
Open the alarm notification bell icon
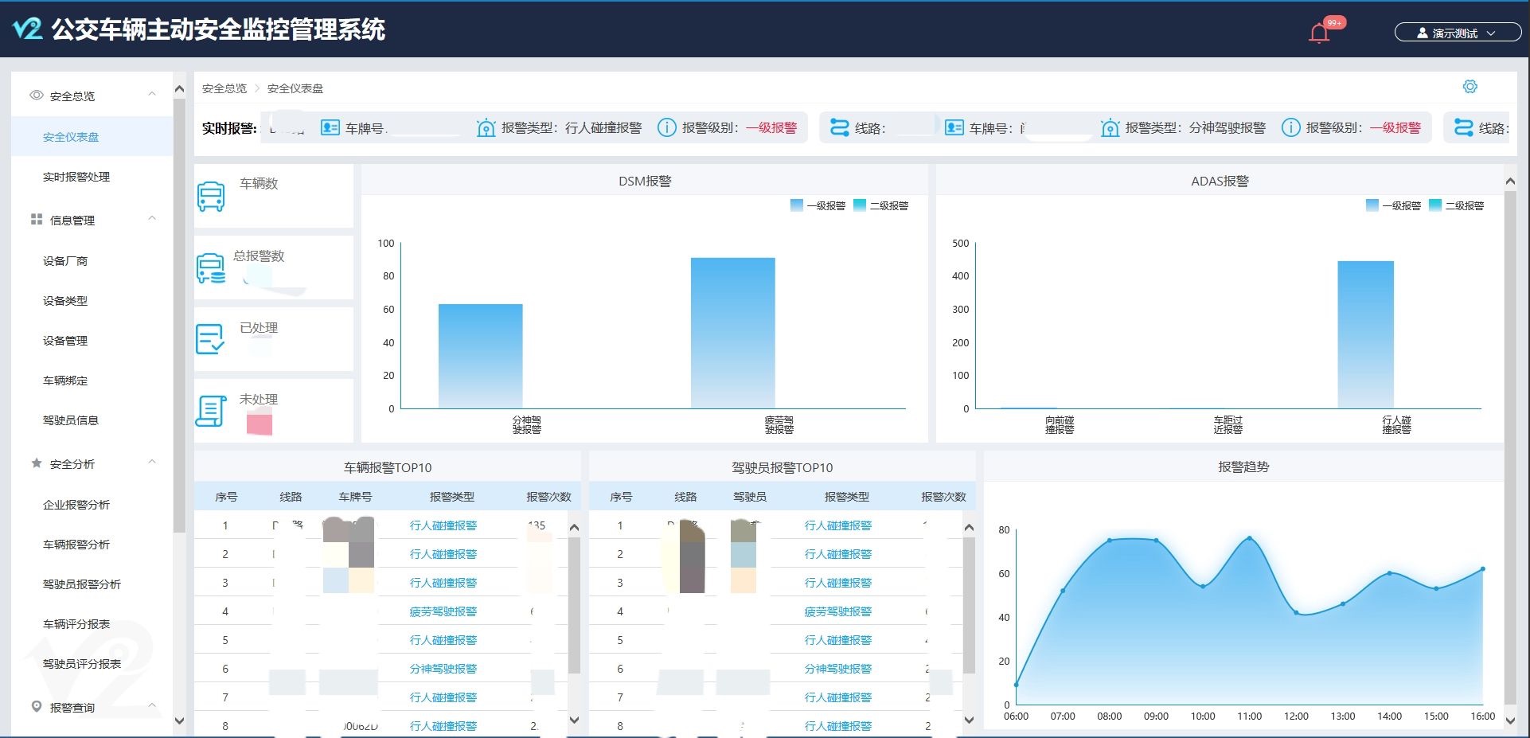tap(1319, 33)
